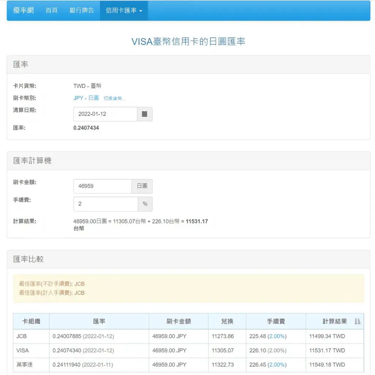
Task: Click the 匯率 table column header
Action: point(99,321)
